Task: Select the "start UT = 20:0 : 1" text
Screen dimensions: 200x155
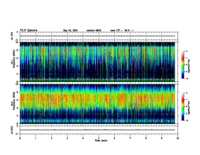Action: coord(122,30)
